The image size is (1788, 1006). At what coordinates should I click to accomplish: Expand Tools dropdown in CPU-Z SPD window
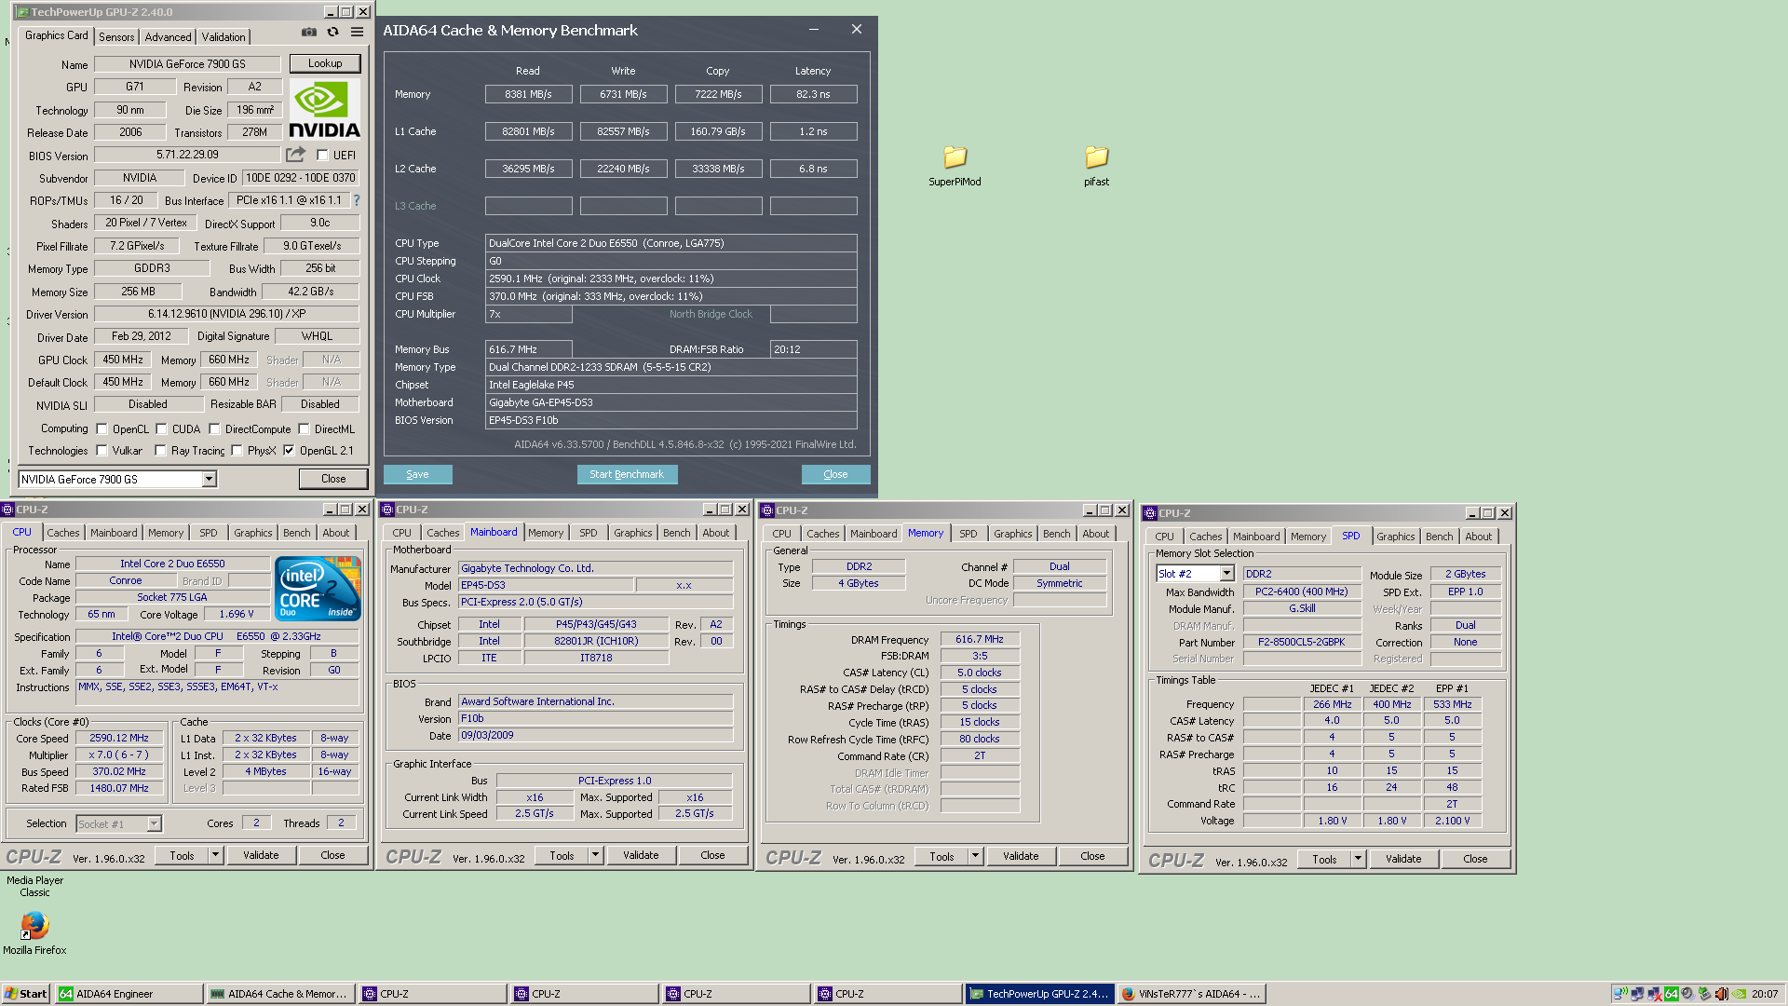(x=1358, y=859)
